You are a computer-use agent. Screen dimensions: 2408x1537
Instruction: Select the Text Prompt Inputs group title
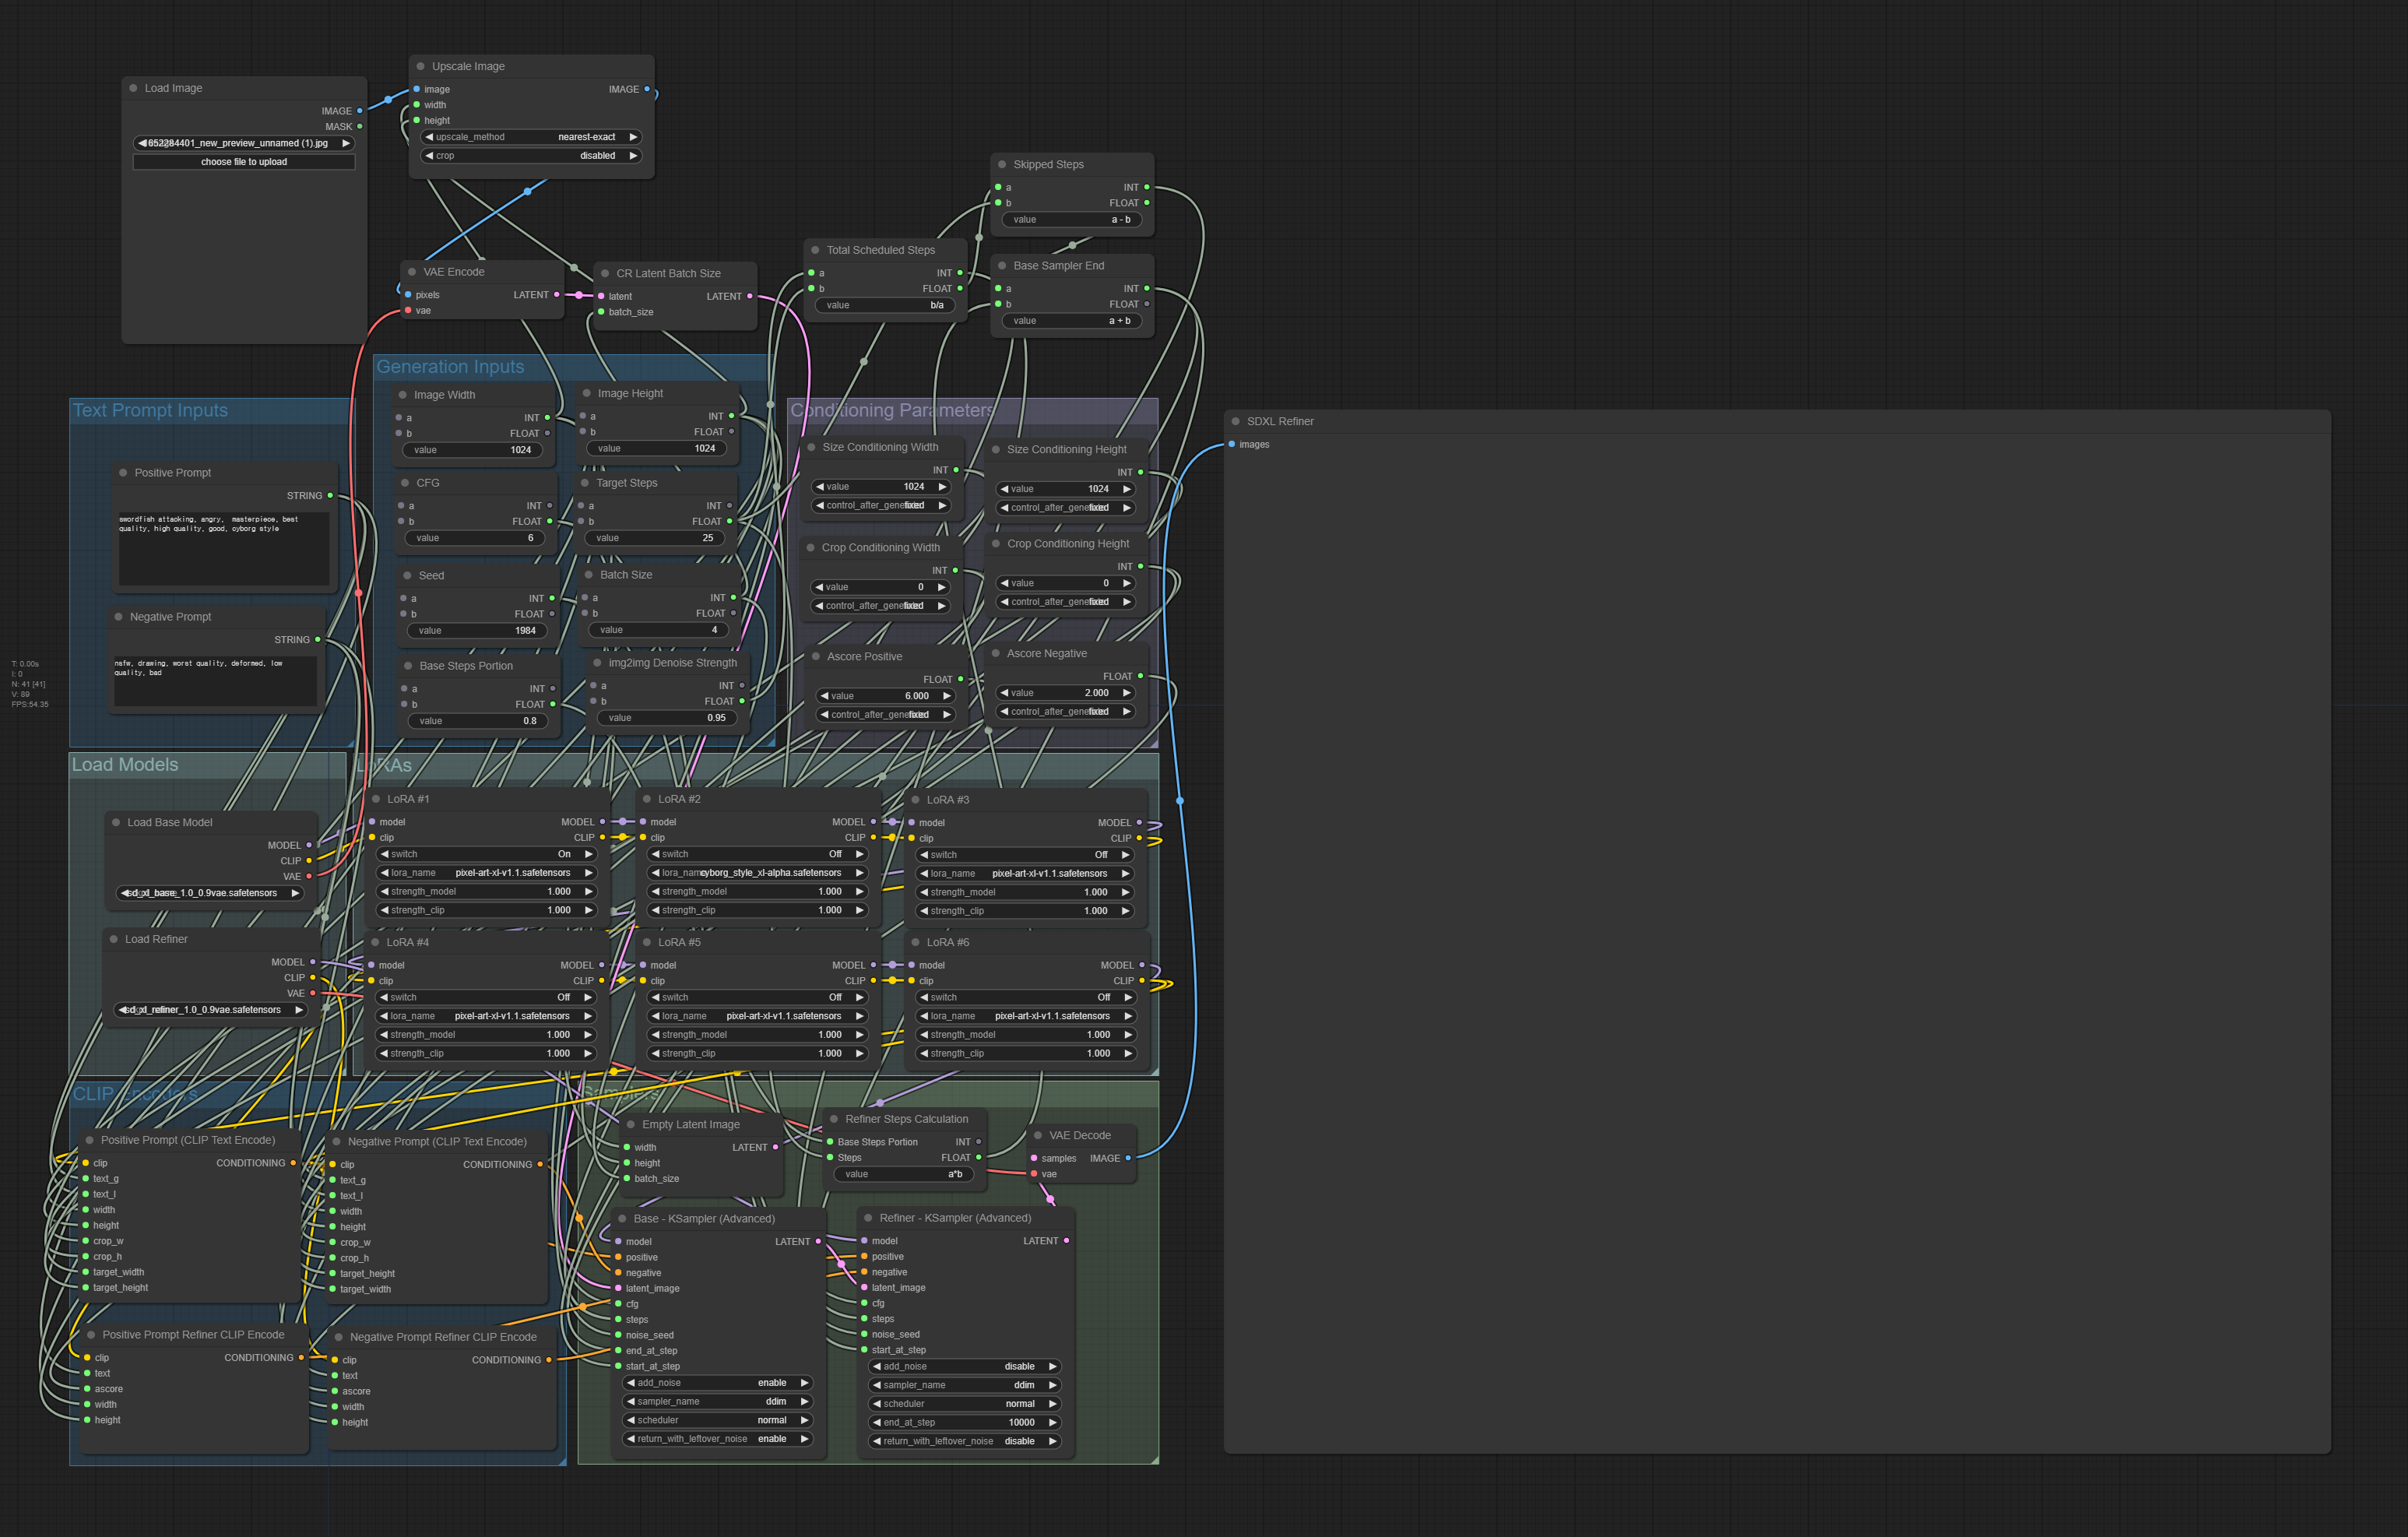pos(150,410)
